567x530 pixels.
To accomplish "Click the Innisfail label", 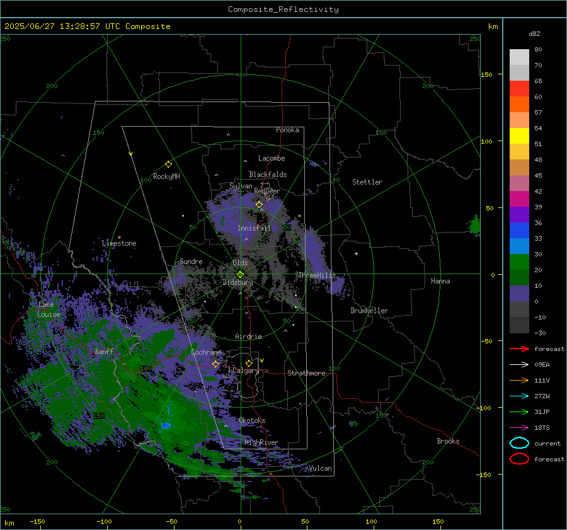I will click(254, 228).
